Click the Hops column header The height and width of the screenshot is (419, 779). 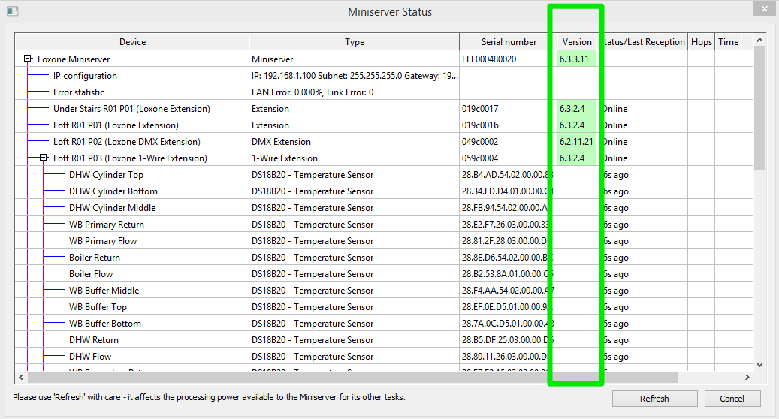[x=702, y=42]
